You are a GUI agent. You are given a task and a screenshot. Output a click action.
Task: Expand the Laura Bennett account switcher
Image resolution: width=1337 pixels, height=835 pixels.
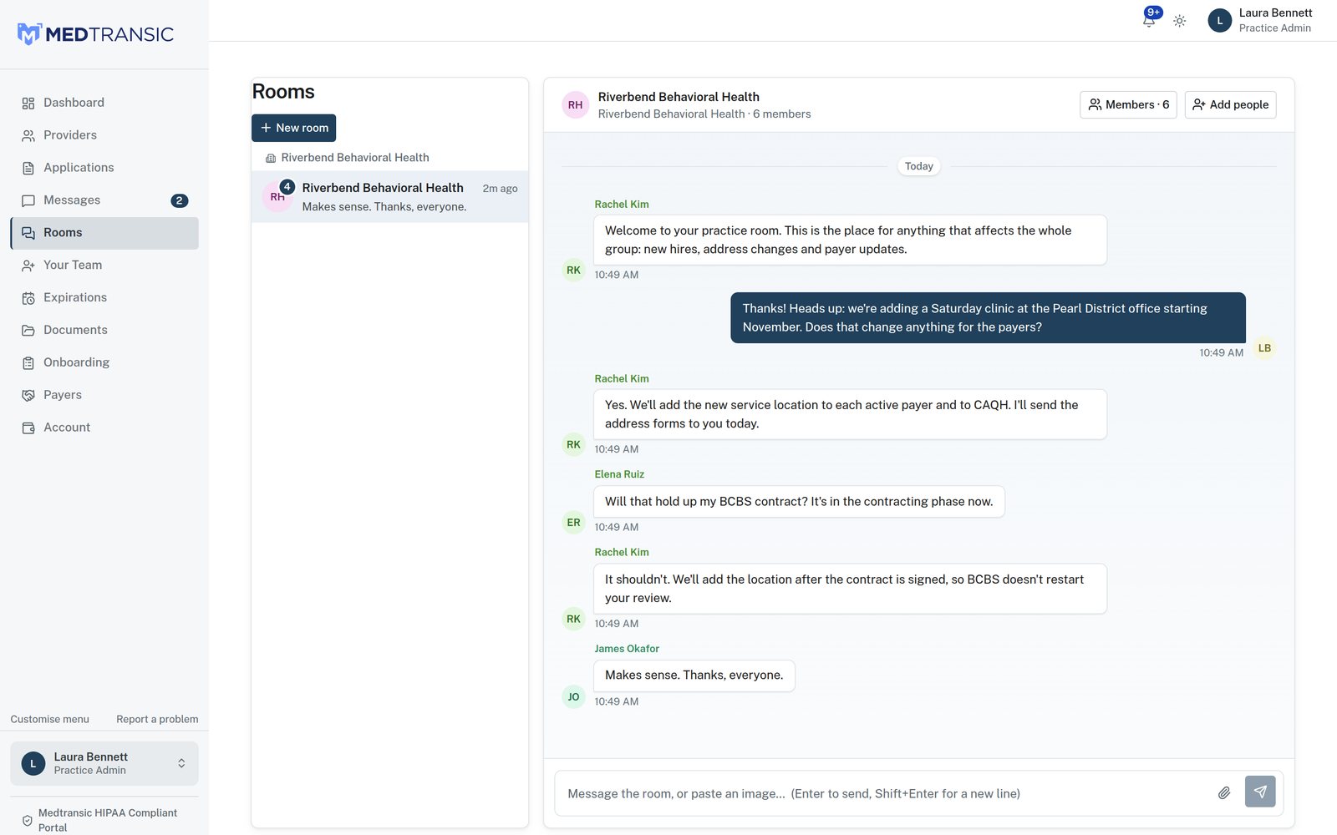104,763
